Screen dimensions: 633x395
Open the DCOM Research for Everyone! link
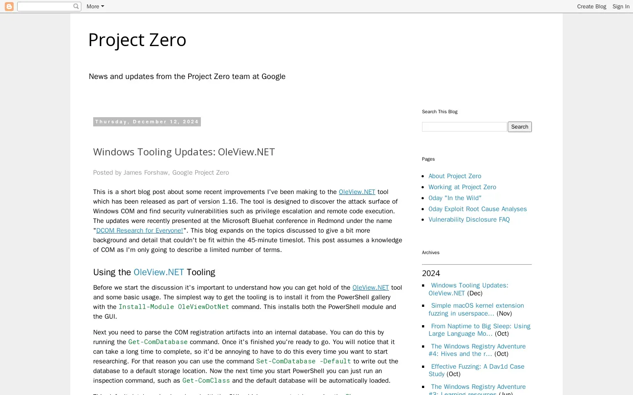(139, 230)
